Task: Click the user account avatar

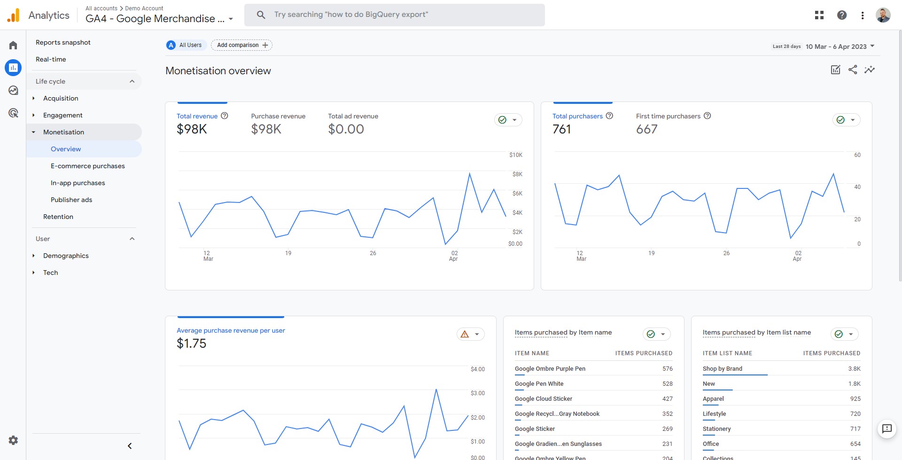Action: [883, 15]
